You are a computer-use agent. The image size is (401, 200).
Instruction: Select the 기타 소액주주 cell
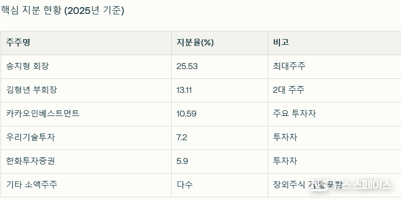(x=86, y=185)
